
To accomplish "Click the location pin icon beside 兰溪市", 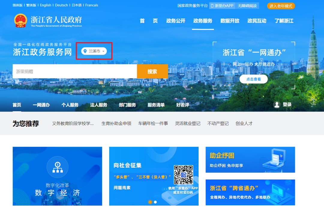I will click(x=85, y=51).
